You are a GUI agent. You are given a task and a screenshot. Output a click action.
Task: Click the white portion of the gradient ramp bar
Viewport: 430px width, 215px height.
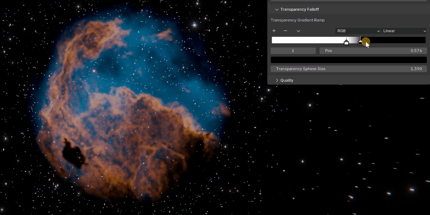[308, 40]
